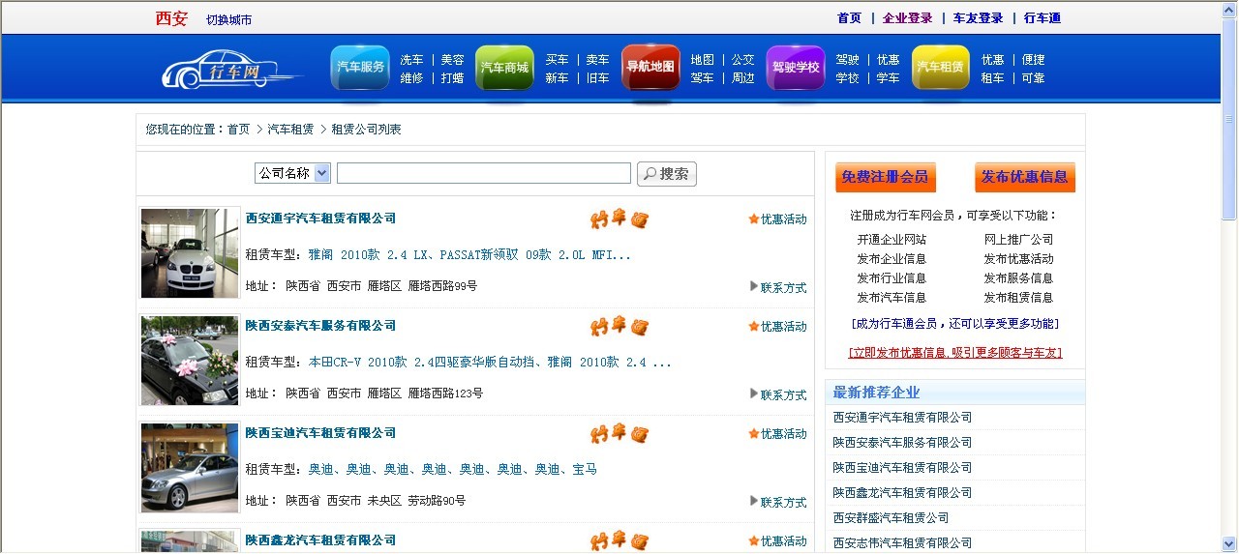1239x554 pixels.
Task: Click the page scrollbar up arrow
Action: pos(1229,9)
